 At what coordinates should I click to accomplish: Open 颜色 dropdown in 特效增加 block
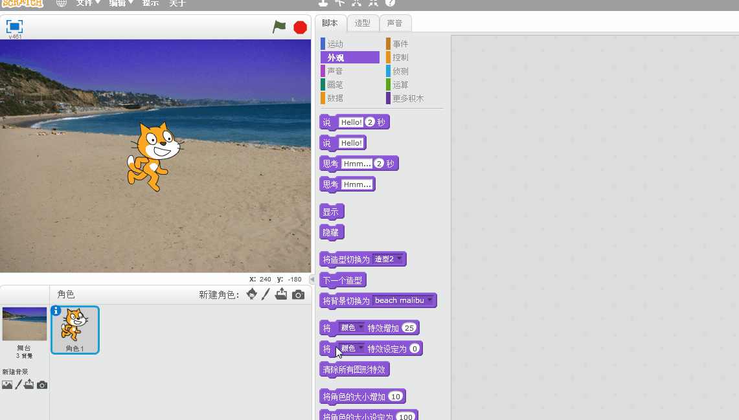352,327
